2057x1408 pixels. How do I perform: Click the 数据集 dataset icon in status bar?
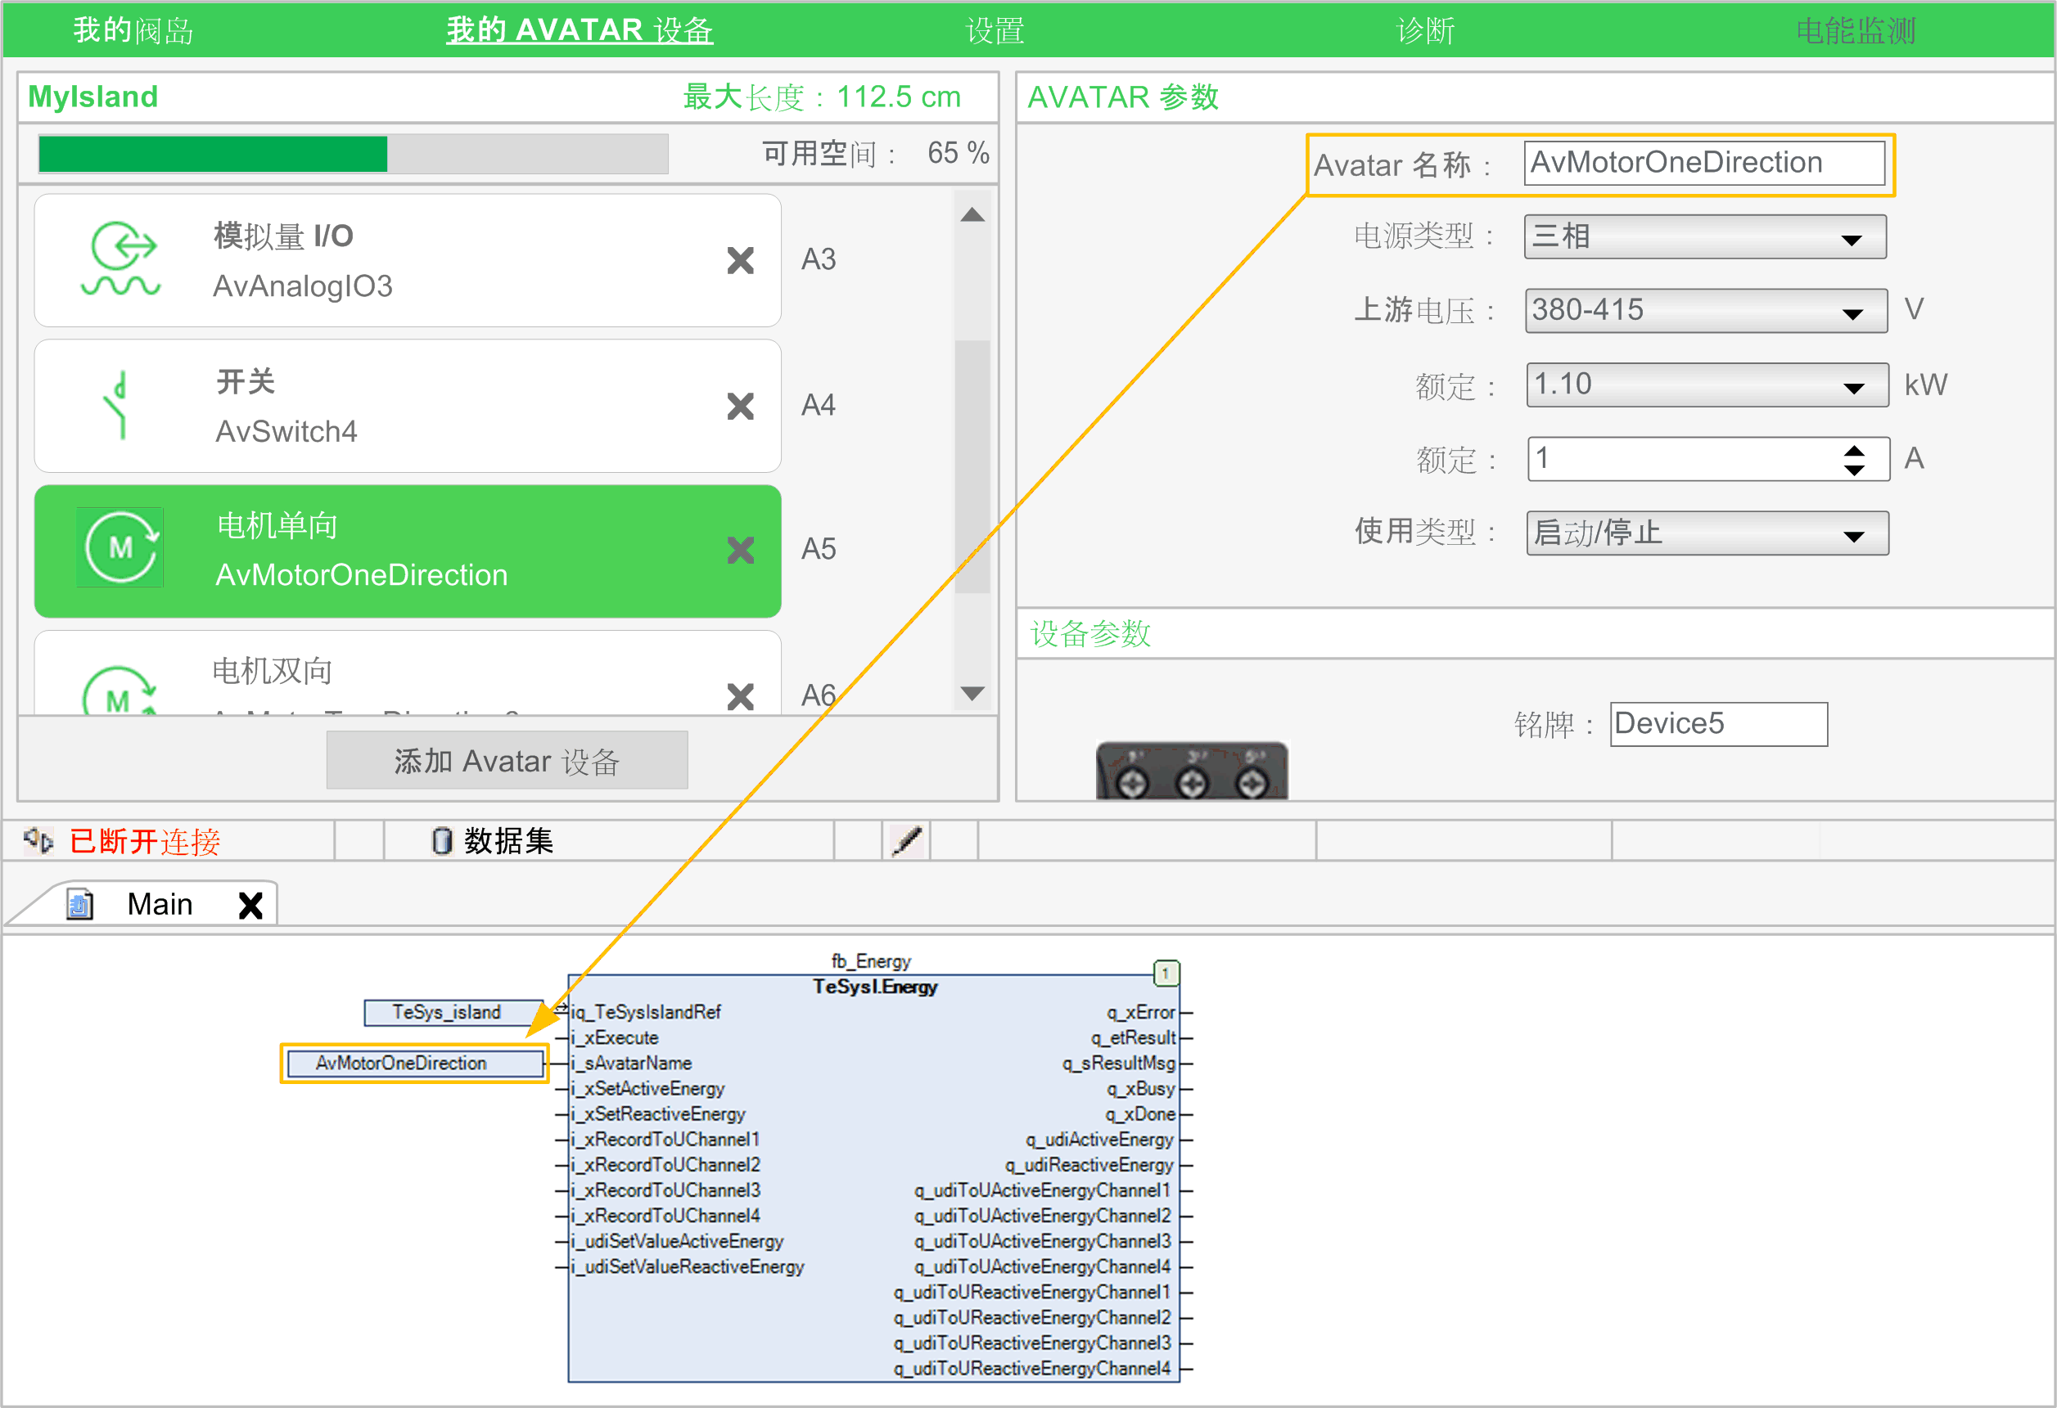[x=440, y=840]
